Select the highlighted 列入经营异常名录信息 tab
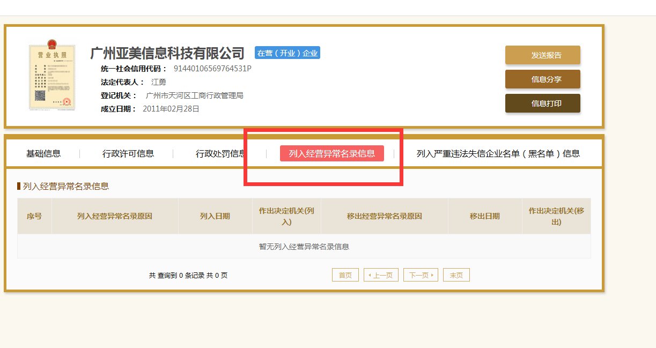The height and width of the screenshot is (348, 656). point(331,153)
